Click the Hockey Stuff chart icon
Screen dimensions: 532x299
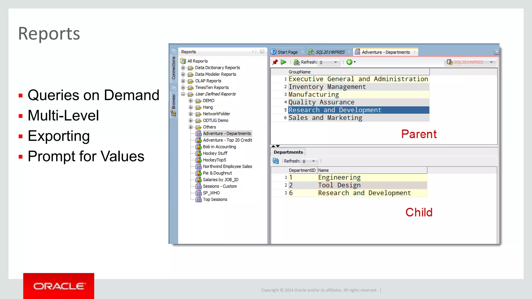click(x=198, y=153)
